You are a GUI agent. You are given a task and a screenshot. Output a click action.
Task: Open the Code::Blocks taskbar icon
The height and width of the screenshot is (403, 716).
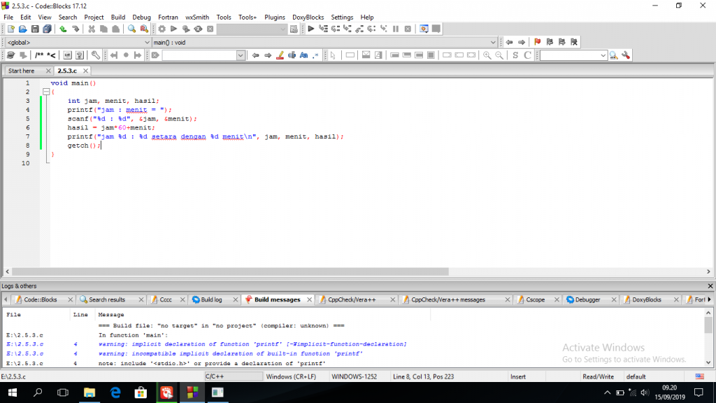(192, 393)
